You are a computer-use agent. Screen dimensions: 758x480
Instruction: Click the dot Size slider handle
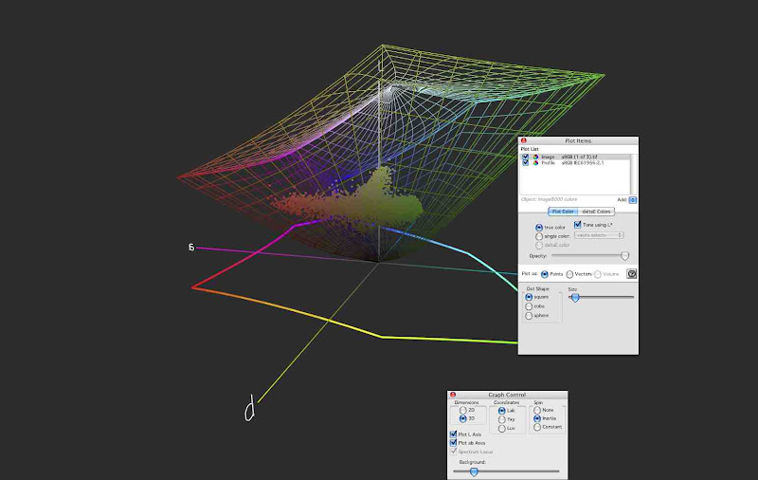(575, 298)
